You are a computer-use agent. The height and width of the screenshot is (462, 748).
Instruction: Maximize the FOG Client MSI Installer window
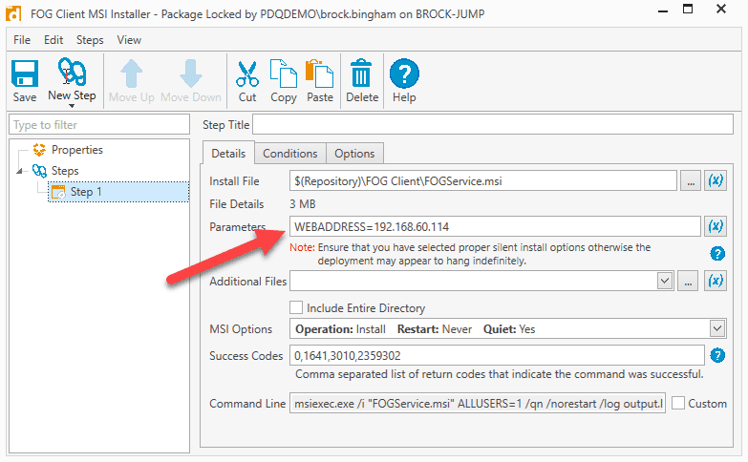pyautogui.click(x=688, y=9)
